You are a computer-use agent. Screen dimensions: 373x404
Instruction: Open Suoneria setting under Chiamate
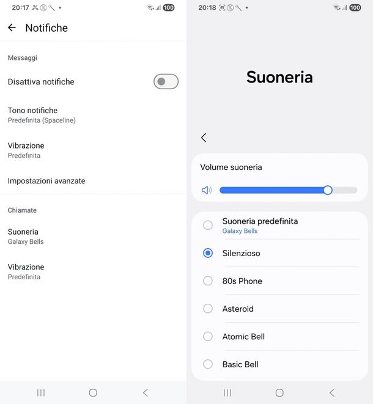point(26,236)
